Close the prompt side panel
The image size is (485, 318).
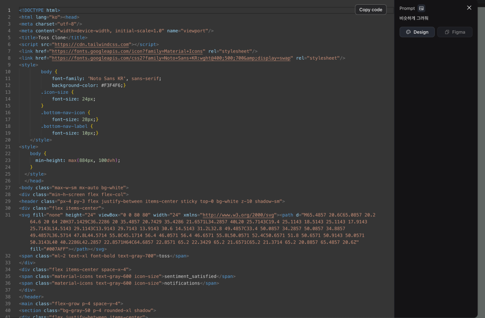469,8
